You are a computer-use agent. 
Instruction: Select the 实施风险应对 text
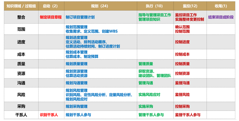[149, 95]
